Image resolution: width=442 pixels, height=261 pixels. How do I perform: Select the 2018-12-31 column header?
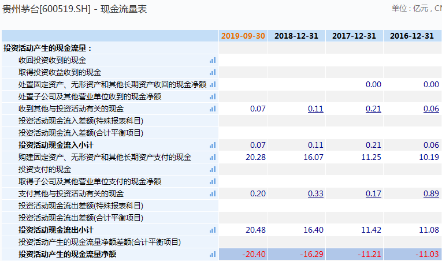click(296, 36)
